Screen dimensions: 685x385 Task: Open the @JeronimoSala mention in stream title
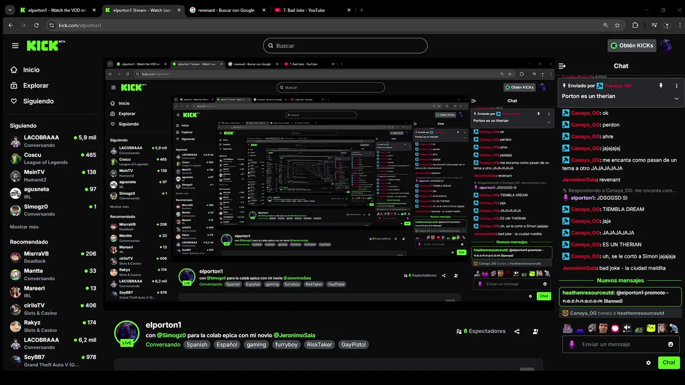point(294,335)
